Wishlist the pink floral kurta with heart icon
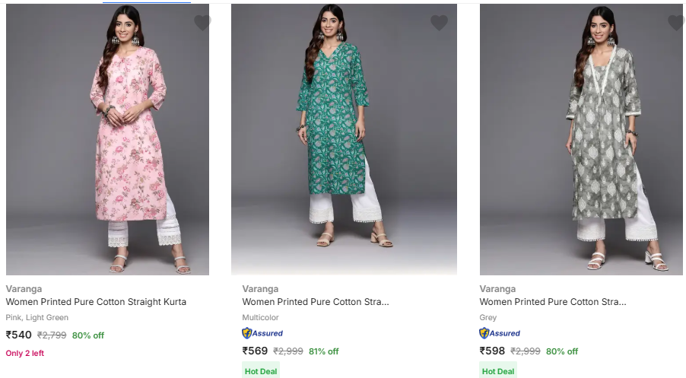 tap(202, 23)
